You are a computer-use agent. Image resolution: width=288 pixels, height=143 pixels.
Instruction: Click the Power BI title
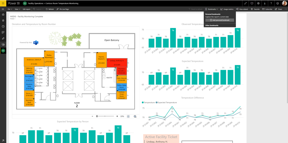point(13,3)
